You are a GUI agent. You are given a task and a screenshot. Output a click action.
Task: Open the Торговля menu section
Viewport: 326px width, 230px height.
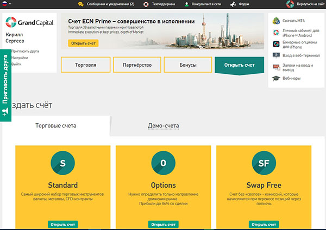(85, 65)
